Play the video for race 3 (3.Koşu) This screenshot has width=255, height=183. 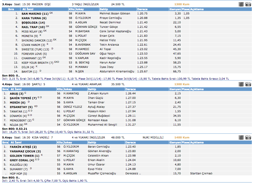[241, 4]
